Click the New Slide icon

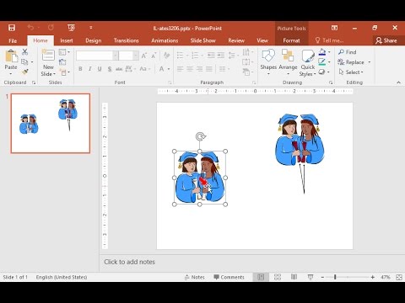48,56
